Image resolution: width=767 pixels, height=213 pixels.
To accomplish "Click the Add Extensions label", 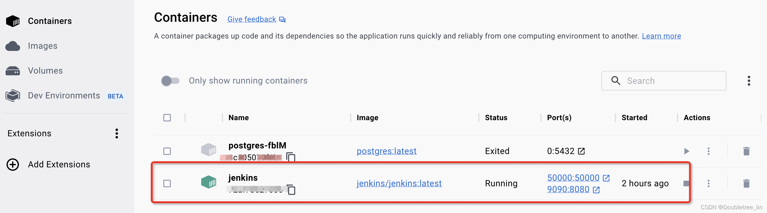I will click(59, 165).
